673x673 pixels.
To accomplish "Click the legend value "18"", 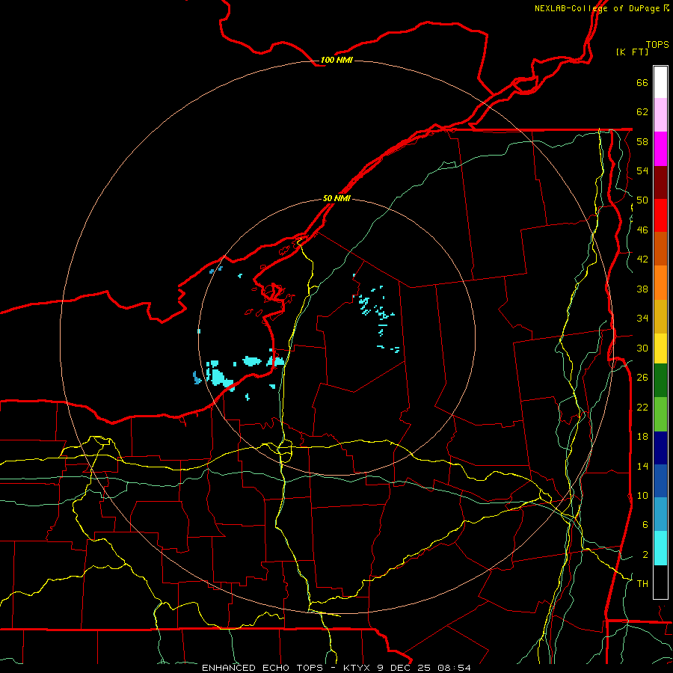I will click(x=642, y=437).
